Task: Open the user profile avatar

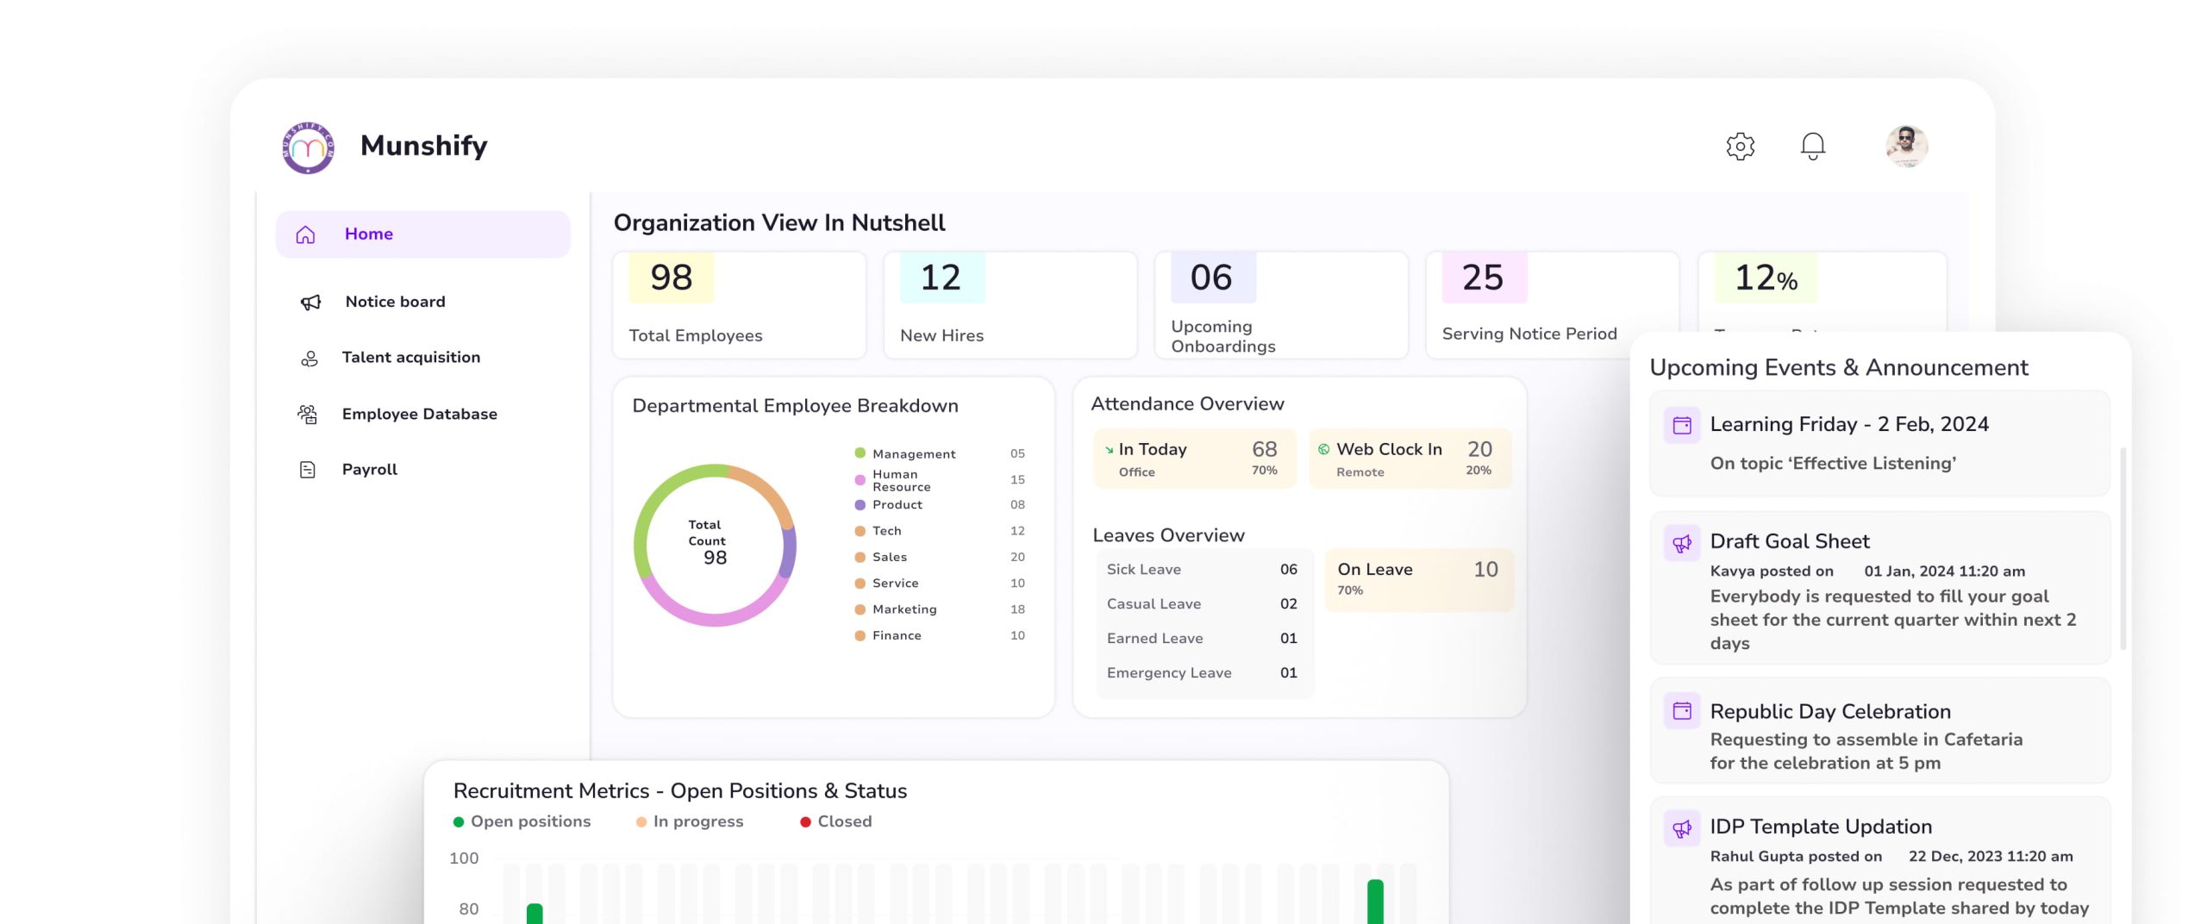Action: (x=1906, y=146)
